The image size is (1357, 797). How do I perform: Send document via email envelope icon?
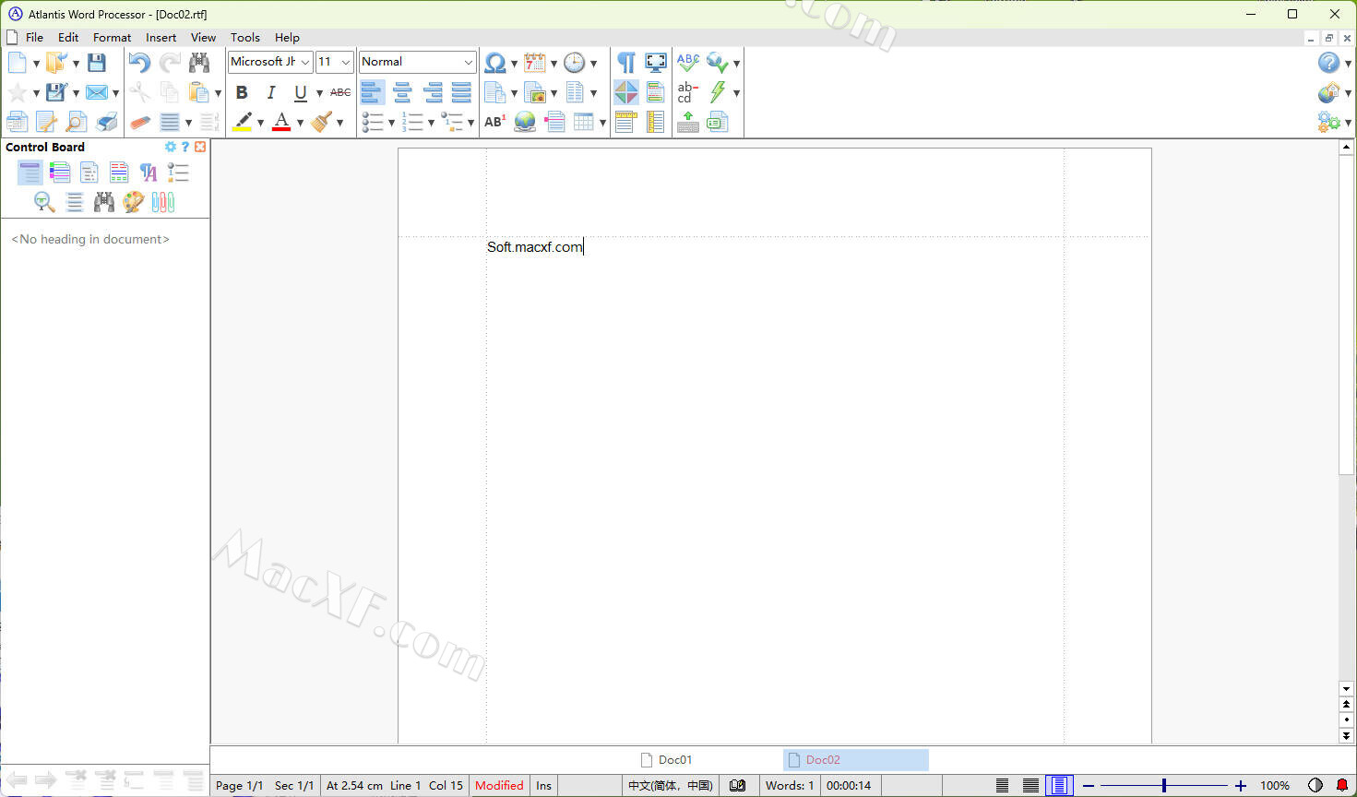96,92
